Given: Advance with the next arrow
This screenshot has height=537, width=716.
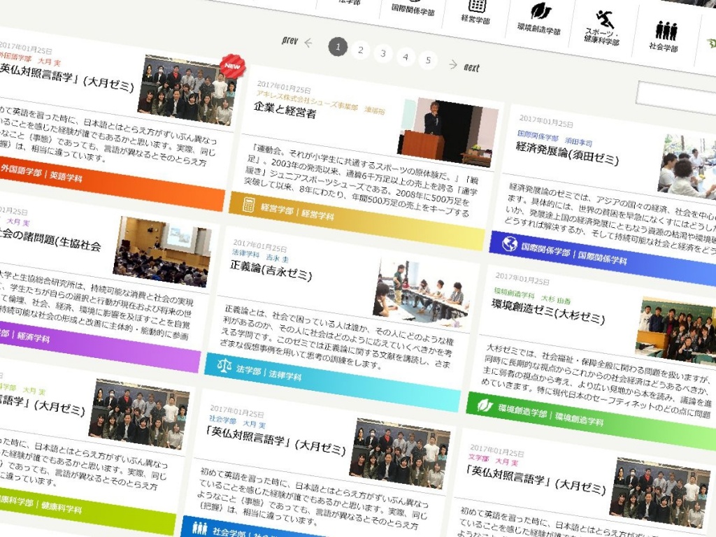Looking at the screenshot, I should (464, 66).
